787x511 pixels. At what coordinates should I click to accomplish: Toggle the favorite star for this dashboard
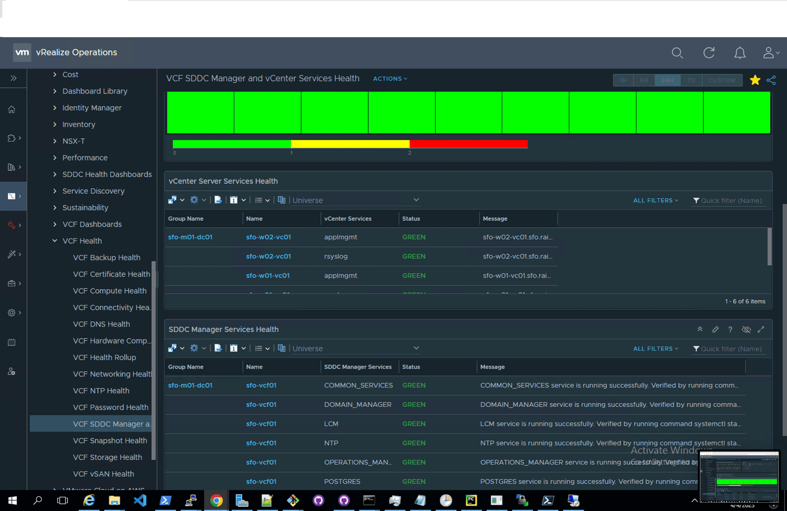pos(755,80)
